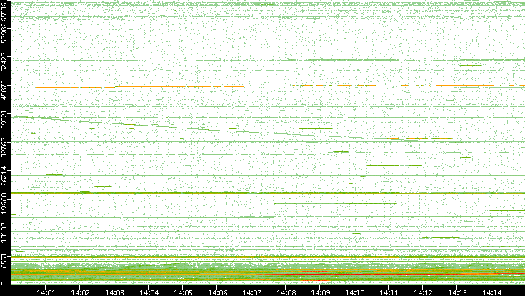This screenshot has height=296, width=525.
Task: Select the 14:14 time axis label
Action: pos(491,291)
